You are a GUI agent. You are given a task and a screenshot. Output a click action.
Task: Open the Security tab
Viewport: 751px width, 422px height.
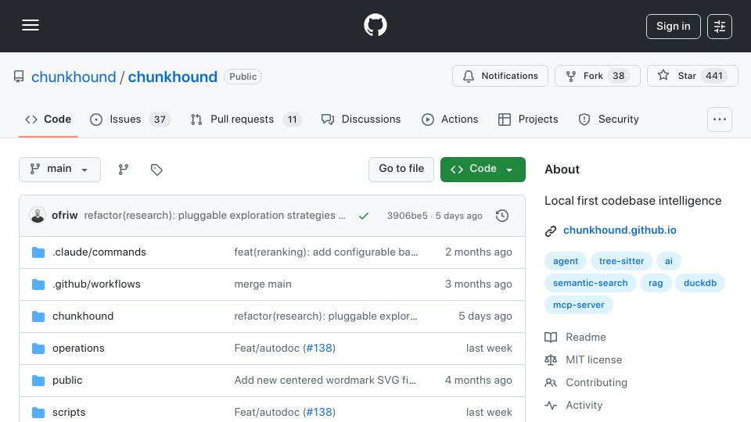click(609, 119)
